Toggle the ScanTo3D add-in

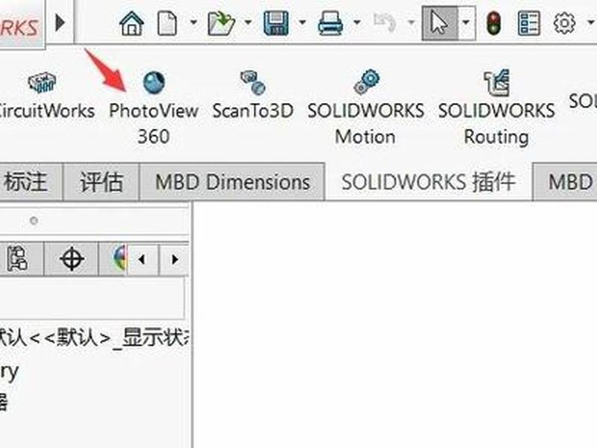click(x=252, y=96)
